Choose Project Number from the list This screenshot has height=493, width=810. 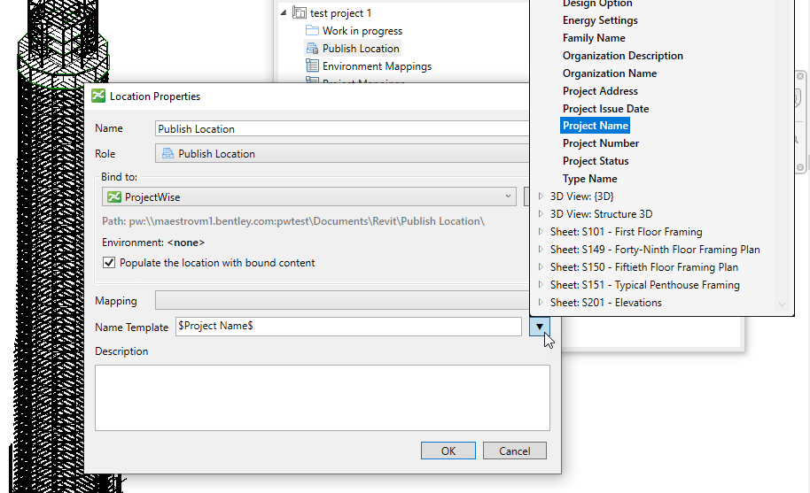coord(600,143)
